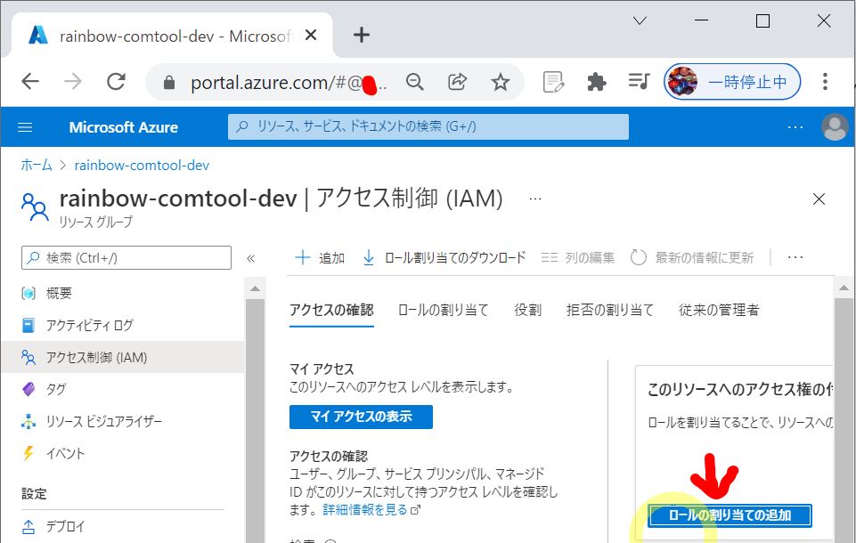Click the lock icon in address bar
The image size is (856, 543).
(169, 83)
